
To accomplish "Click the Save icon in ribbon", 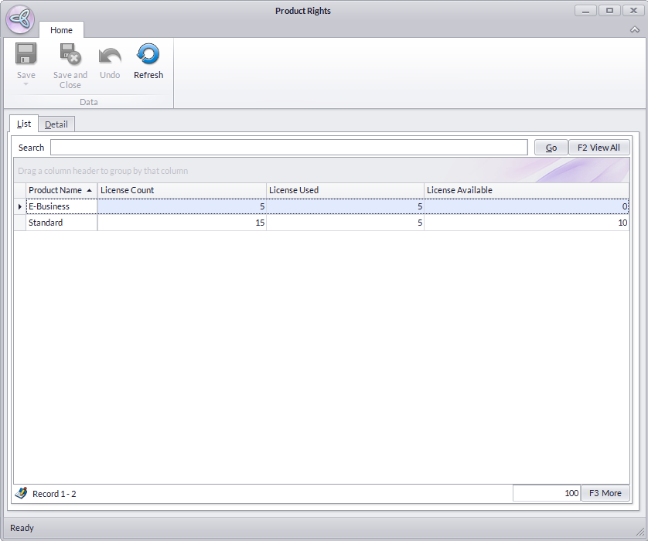I will tap(26, 55).
